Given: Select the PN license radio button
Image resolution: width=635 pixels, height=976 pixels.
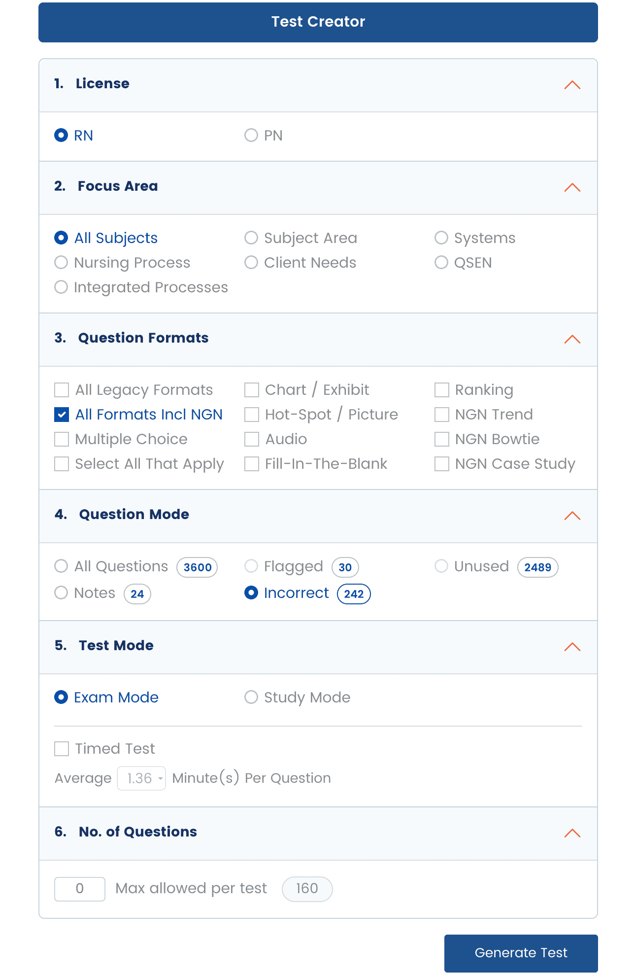Looking at the screenshot, I should point(251,135).
